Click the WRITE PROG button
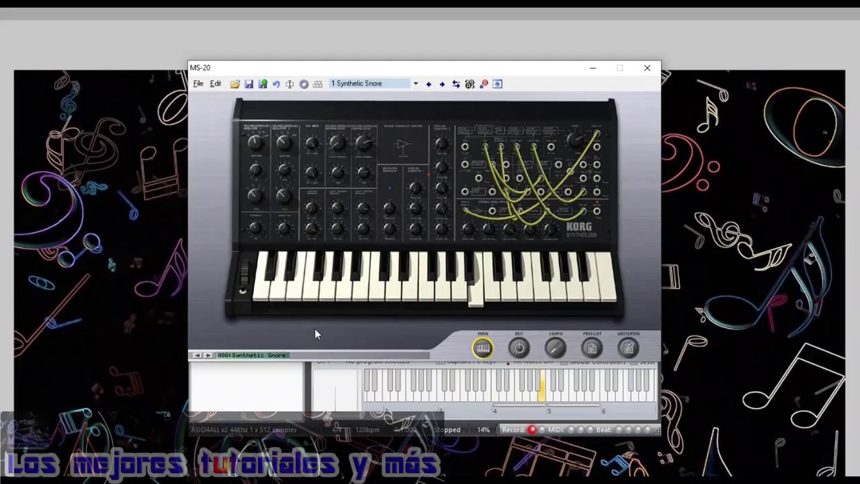The width and height of the screenshot is (860, 484). click(628, 348)
